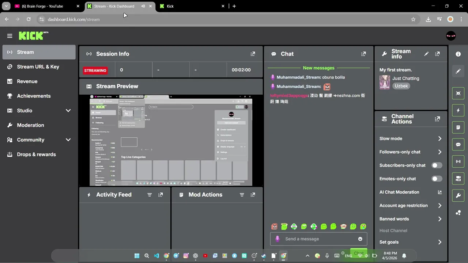
Task: Reload the dashboard page
Action: [x=29, y=19]
